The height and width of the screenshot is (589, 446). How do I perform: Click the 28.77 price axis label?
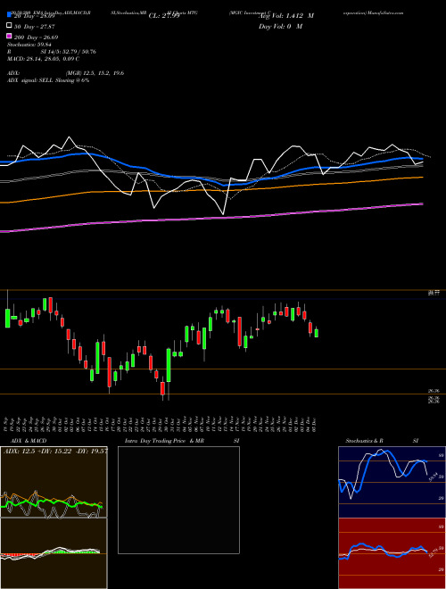pyautogui.click(x=434, y=294)
